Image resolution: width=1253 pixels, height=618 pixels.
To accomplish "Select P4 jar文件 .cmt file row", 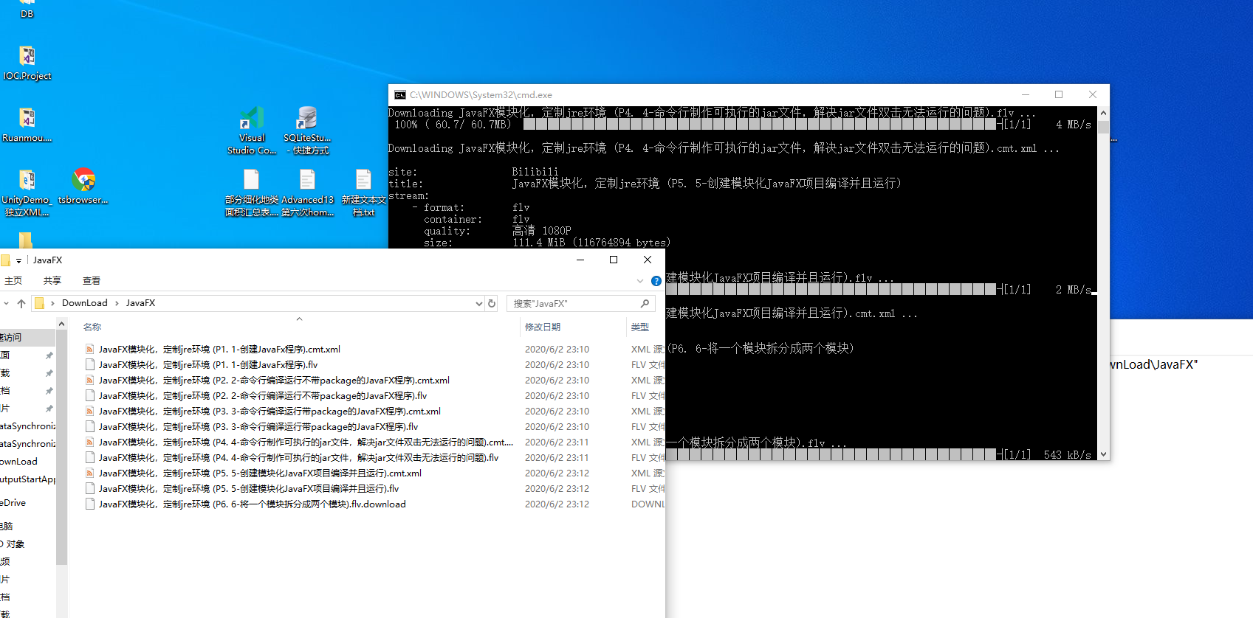I will 306,442.
